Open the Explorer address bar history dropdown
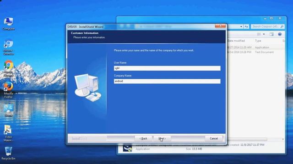 pos(241,27)
